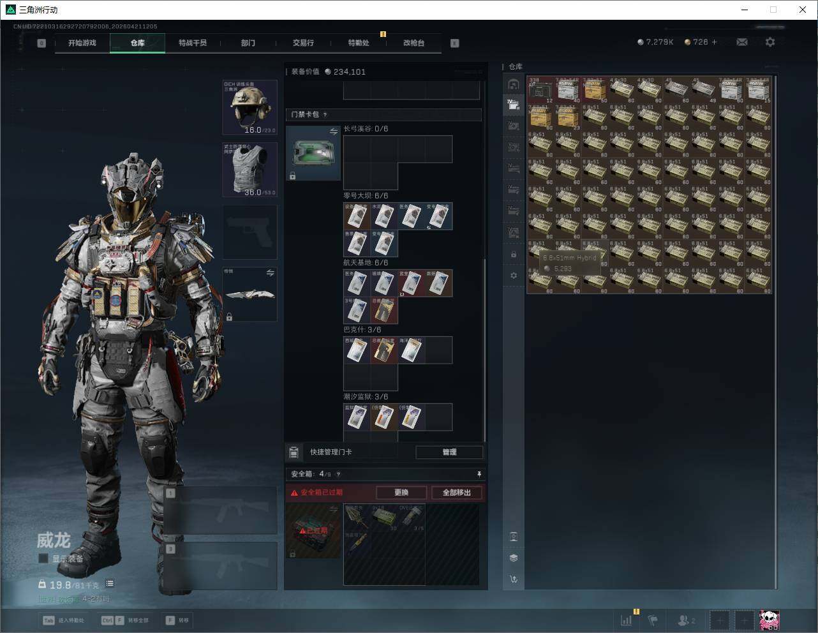Open the 交易行 tab
Screen dimensions: 818x633
(x=303, y=43)
